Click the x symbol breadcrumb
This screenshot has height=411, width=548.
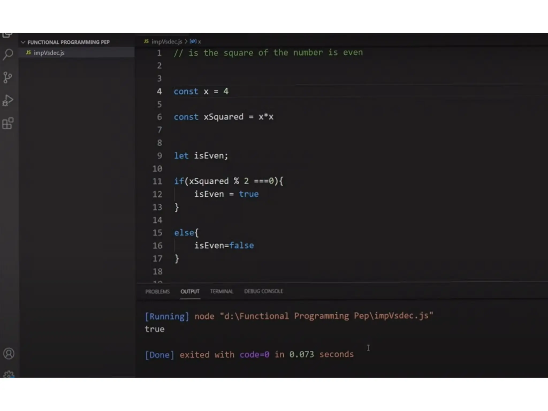[199, 41]
